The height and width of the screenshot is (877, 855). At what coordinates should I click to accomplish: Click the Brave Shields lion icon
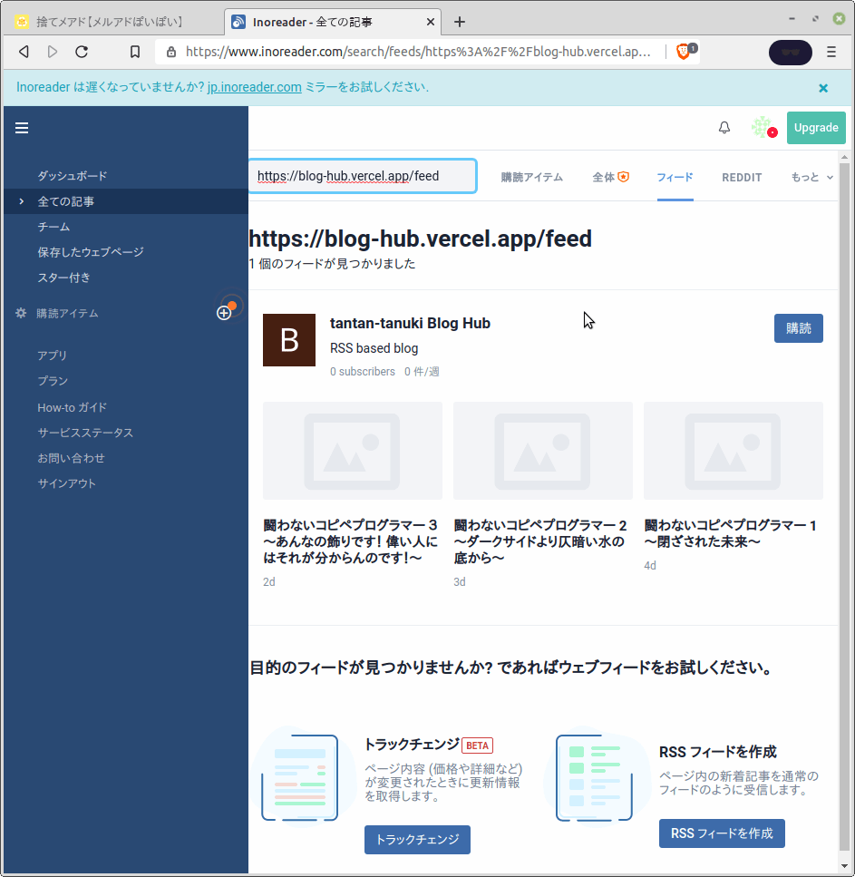[685, 52]
